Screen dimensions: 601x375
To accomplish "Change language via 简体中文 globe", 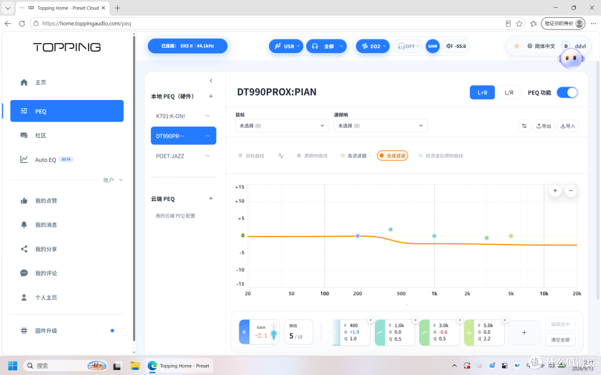I will (x=541, y=46).
